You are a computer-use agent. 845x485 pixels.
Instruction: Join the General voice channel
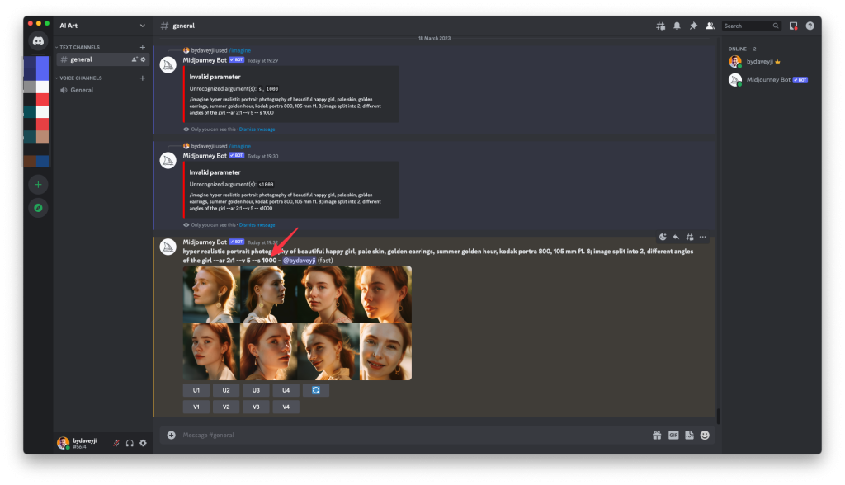point(102,90)
